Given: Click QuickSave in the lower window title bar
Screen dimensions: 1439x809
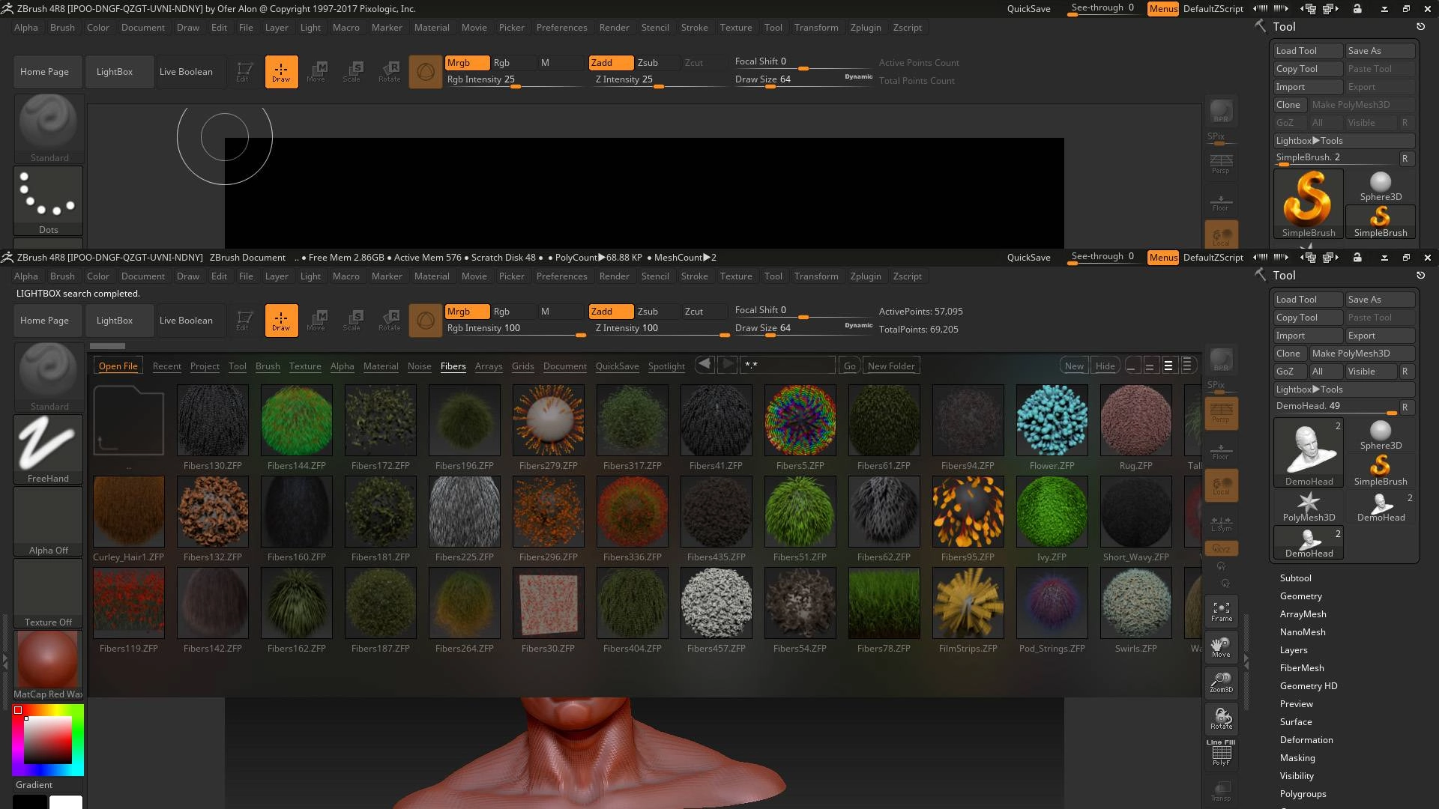Looking at the screenshot, I should 1028,258.
